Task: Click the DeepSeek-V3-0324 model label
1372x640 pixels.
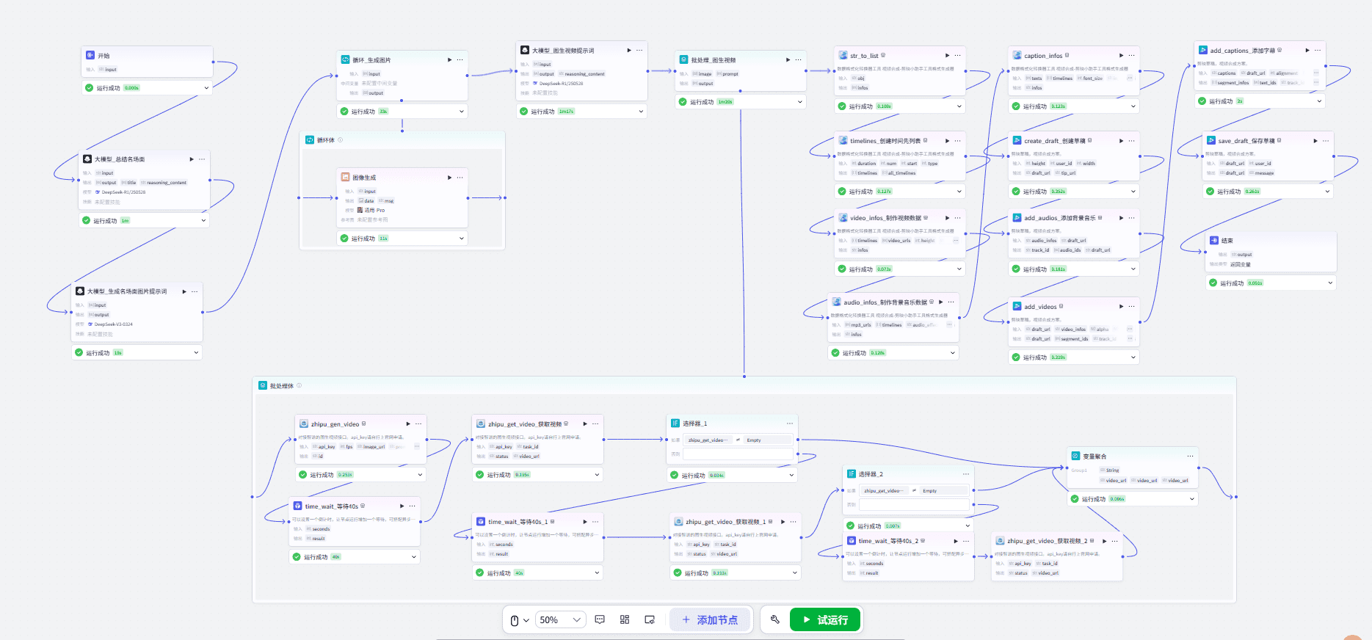Action: [x=113, y=324]
